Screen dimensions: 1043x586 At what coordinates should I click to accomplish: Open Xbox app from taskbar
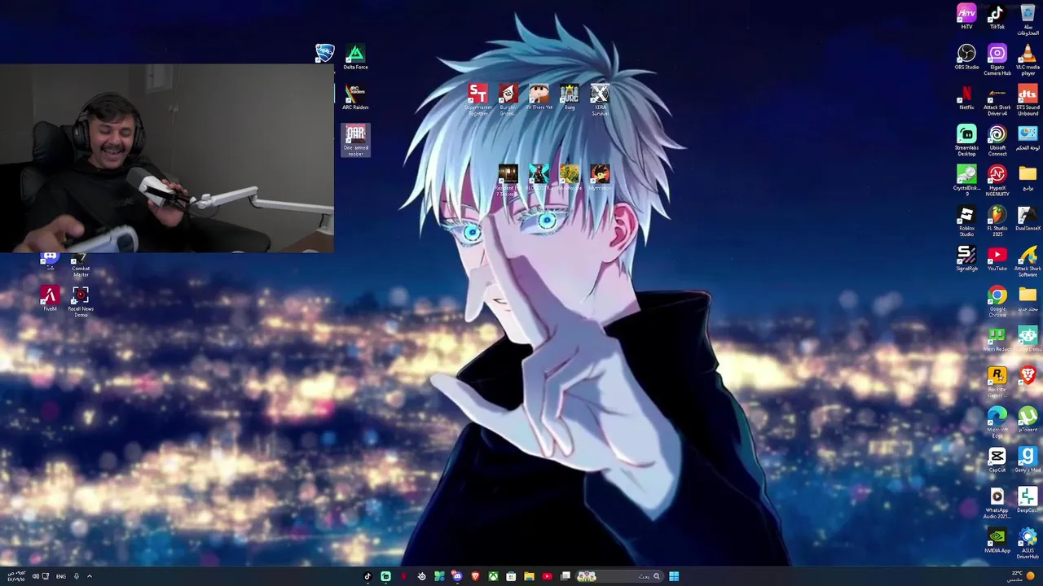point(493,576)
